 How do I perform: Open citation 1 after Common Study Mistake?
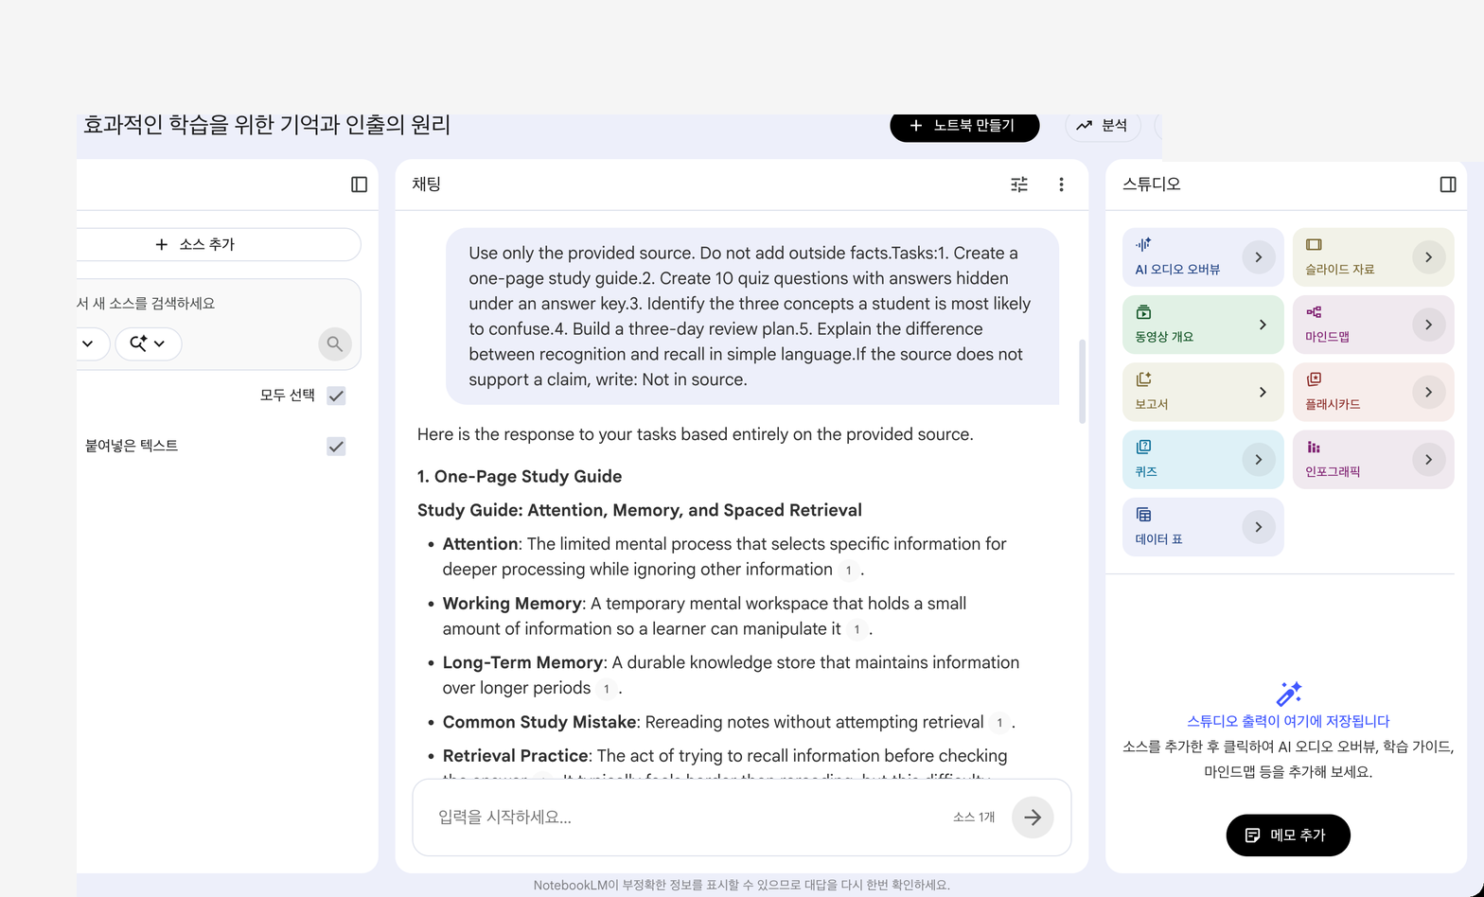click(999, 723)
